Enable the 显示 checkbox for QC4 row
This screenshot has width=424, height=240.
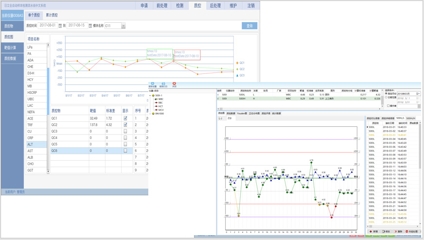[125, 137]
